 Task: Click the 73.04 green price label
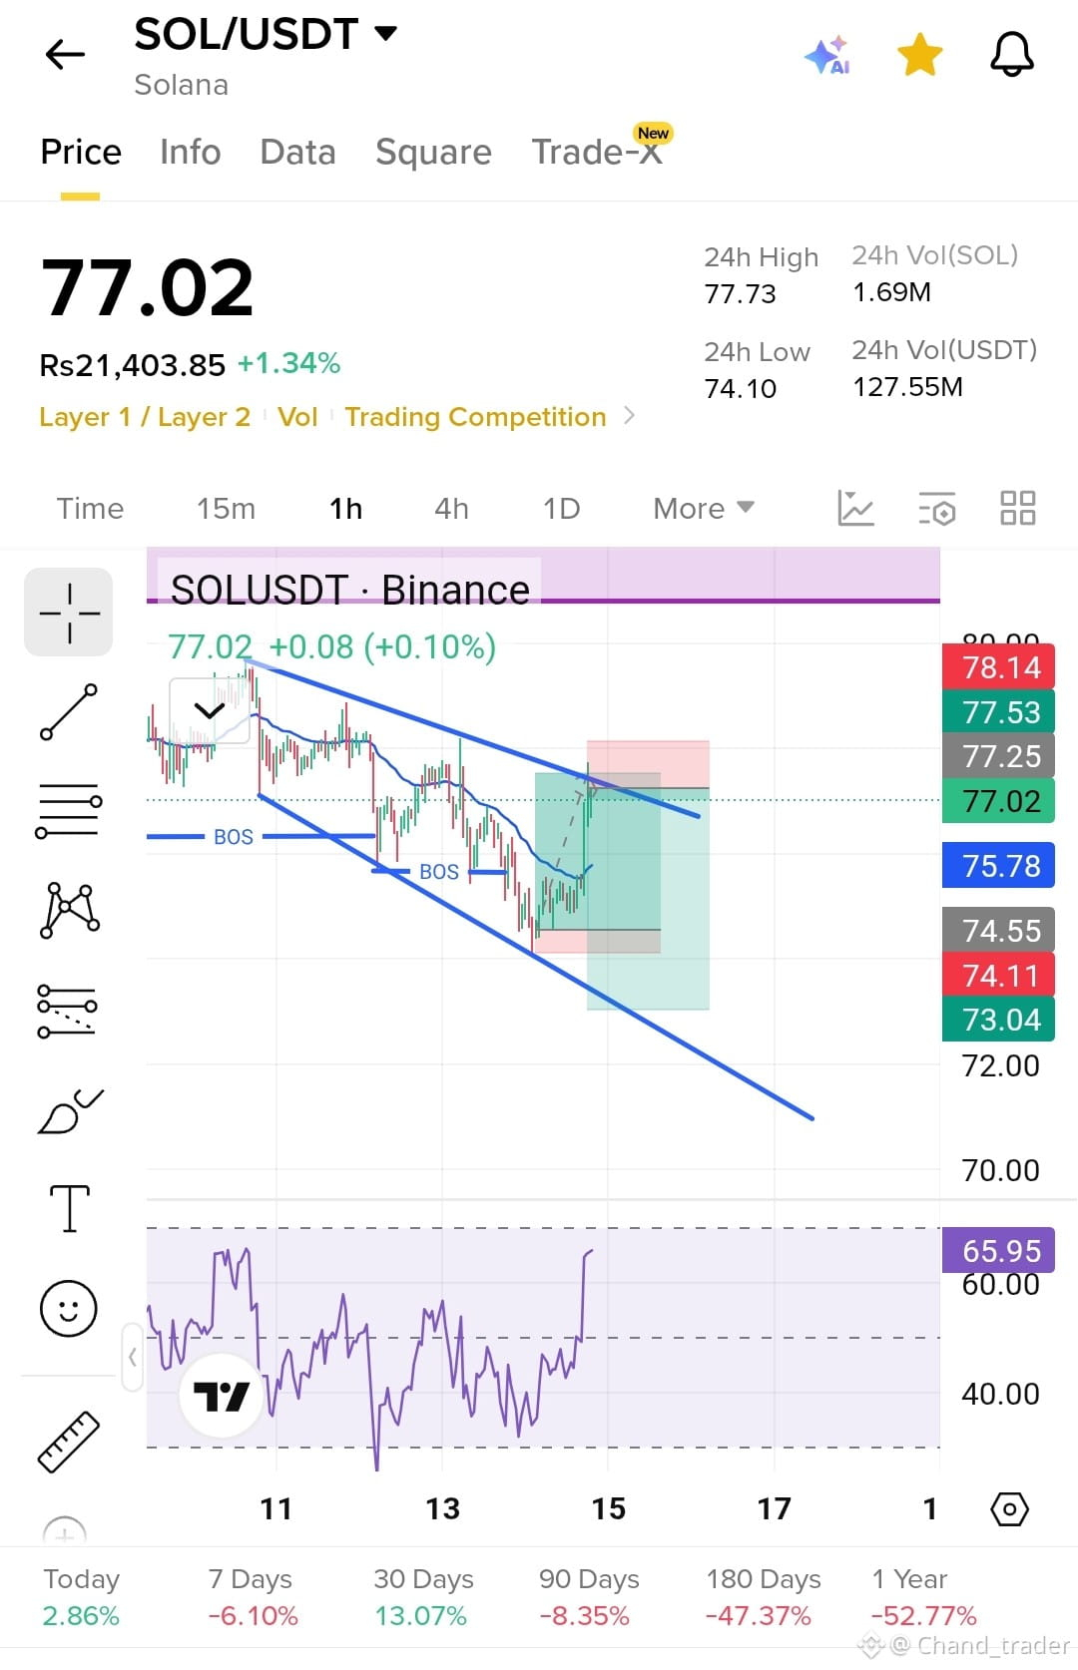pos(998,1020)
